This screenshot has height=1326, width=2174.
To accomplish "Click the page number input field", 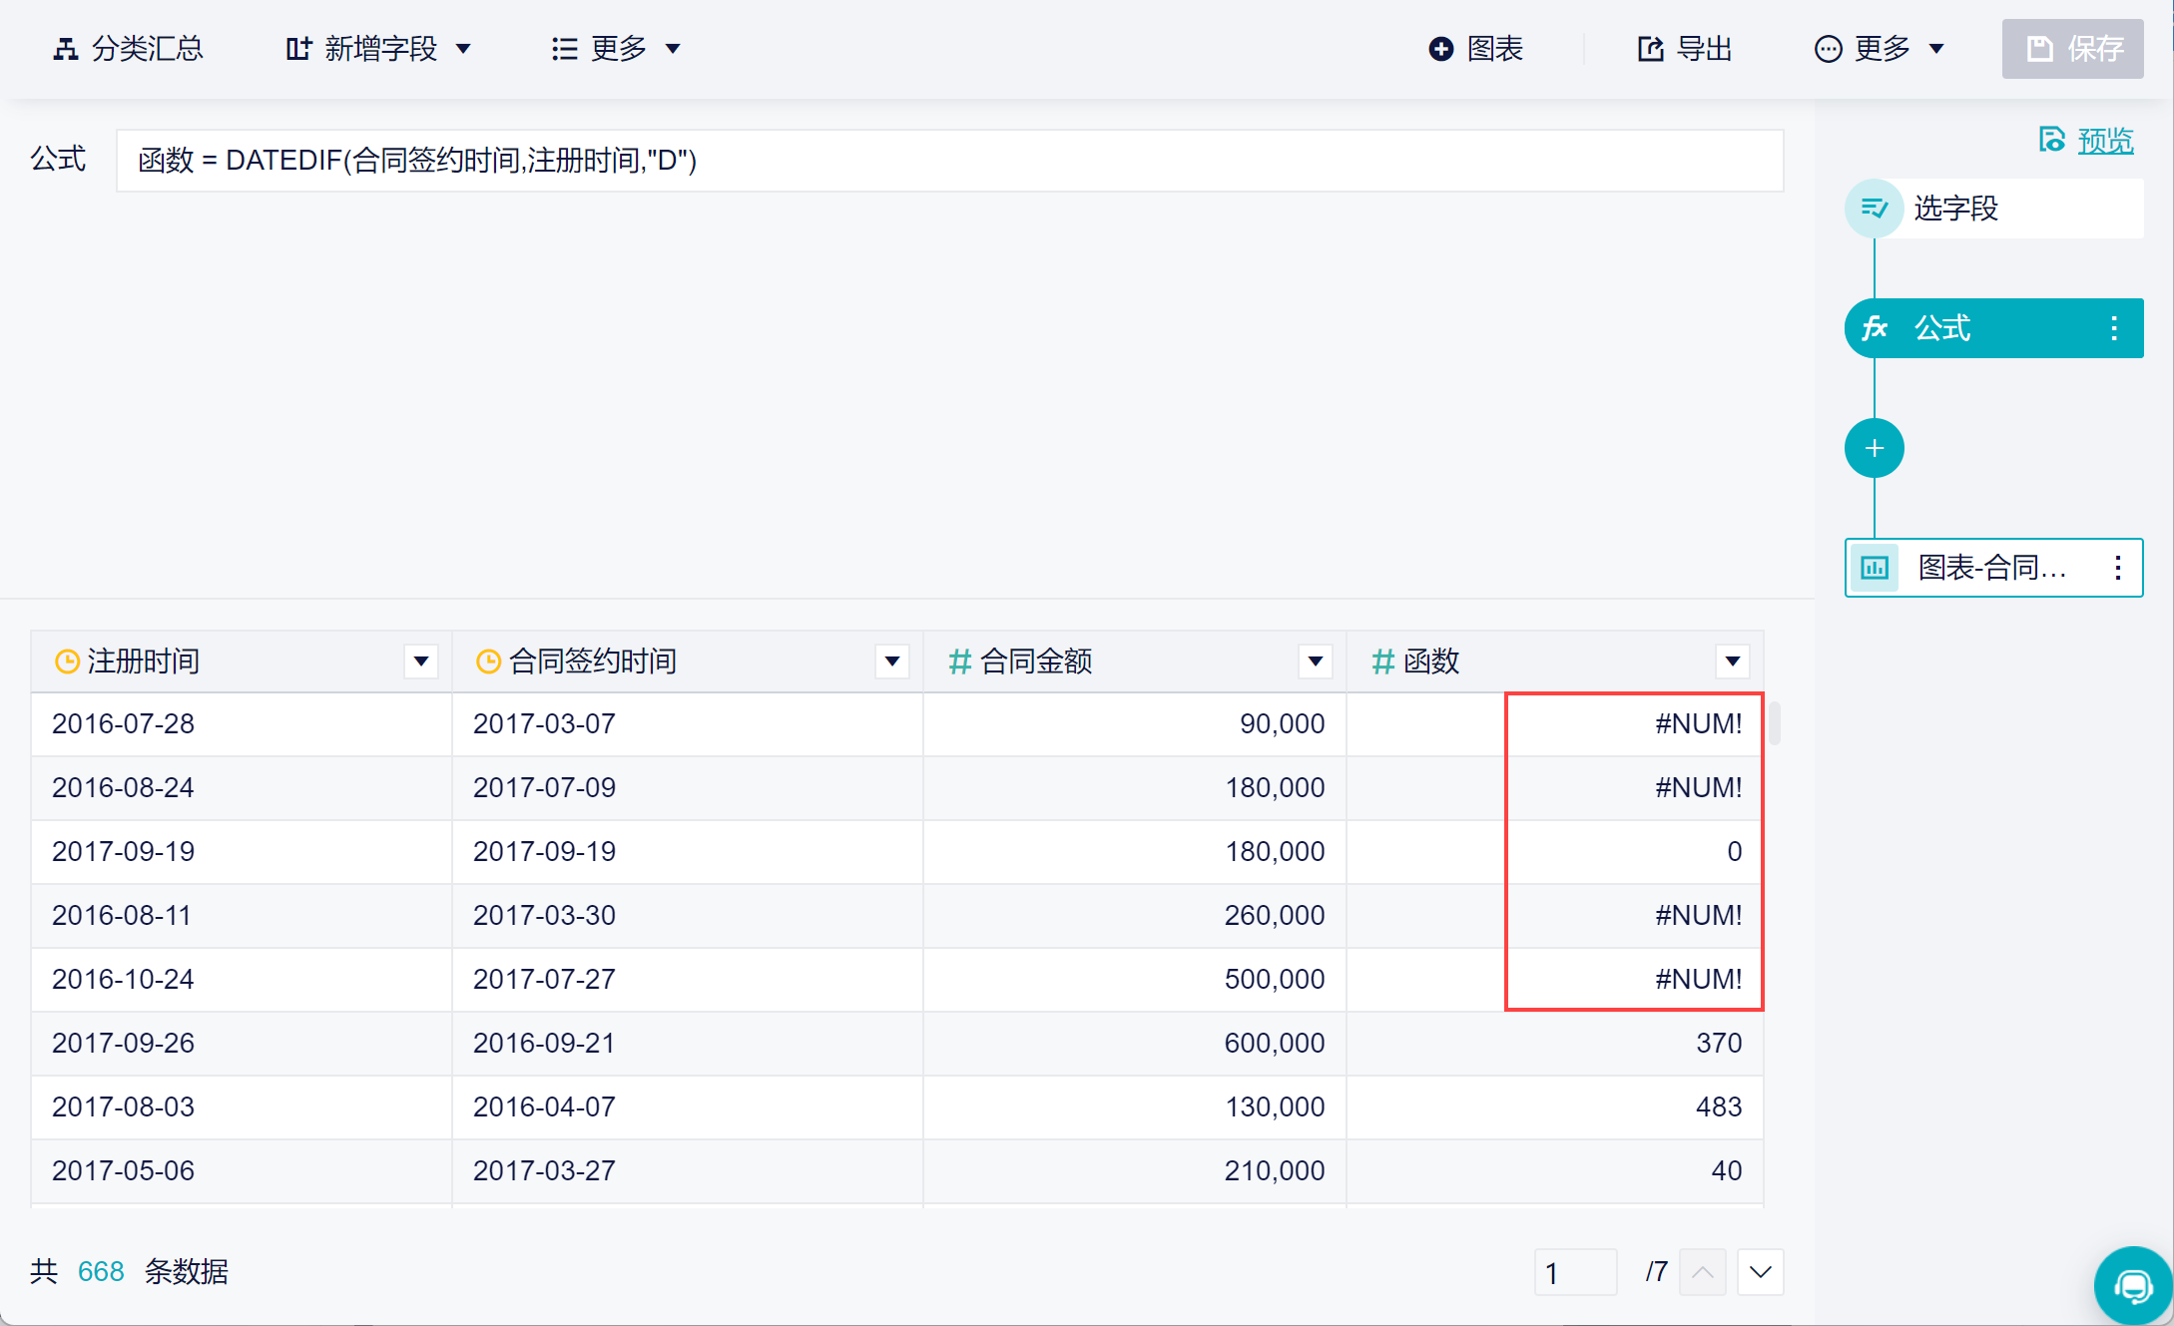I will coord(1574,1272).
